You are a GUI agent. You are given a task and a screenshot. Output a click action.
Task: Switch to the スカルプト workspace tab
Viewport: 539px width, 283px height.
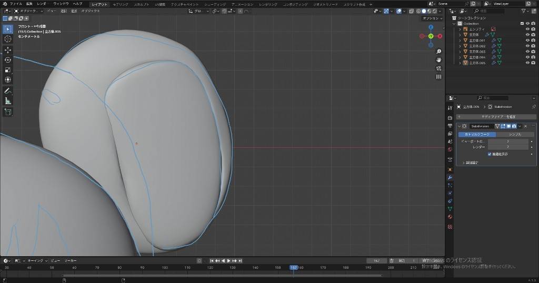pyautogui.click(x=141, y=4)
